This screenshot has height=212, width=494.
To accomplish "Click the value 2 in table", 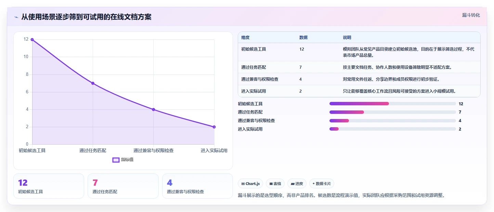I will [x=300, y=91].
